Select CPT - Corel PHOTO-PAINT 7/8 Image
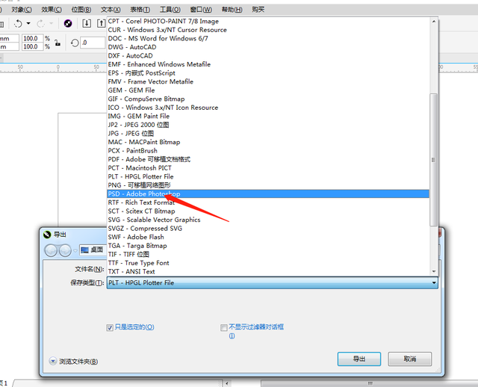Screen dimensions: 478x387 tap(268, 22)
